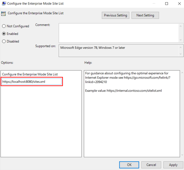Focus the site list URL input field

coord(32,82)
